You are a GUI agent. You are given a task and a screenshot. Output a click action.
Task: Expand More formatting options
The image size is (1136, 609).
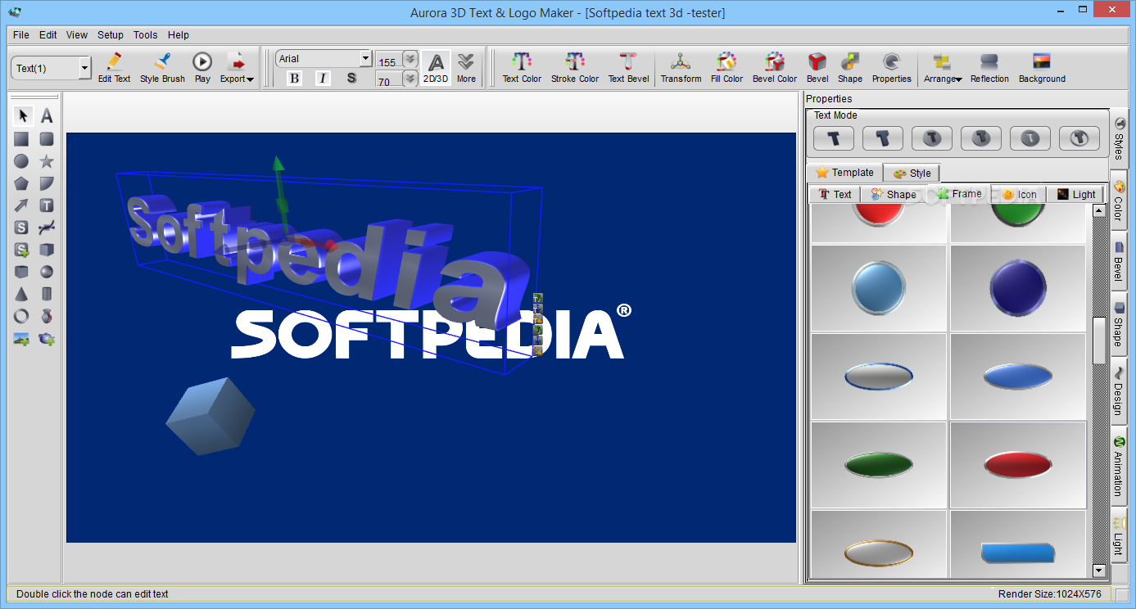[466, 68]
